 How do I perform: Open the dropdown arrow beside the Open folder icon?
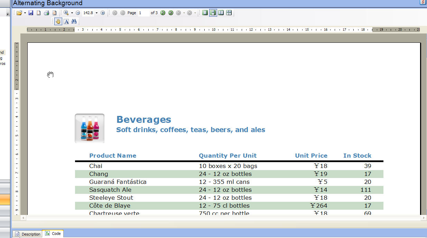click(x=25, y=13)
